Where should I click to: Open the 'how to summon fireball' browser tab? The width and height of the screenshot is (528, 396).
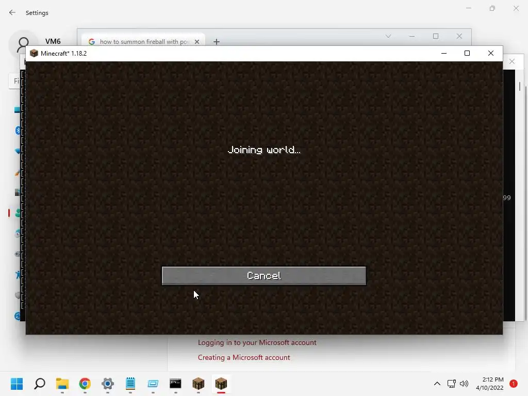click(x=144, y=41)
